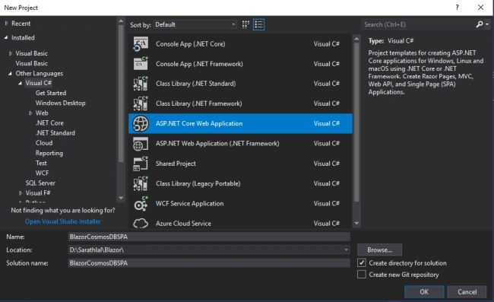Click the search magnifier icon
Screen dimensions: 494x302
[x=480, y=24]
